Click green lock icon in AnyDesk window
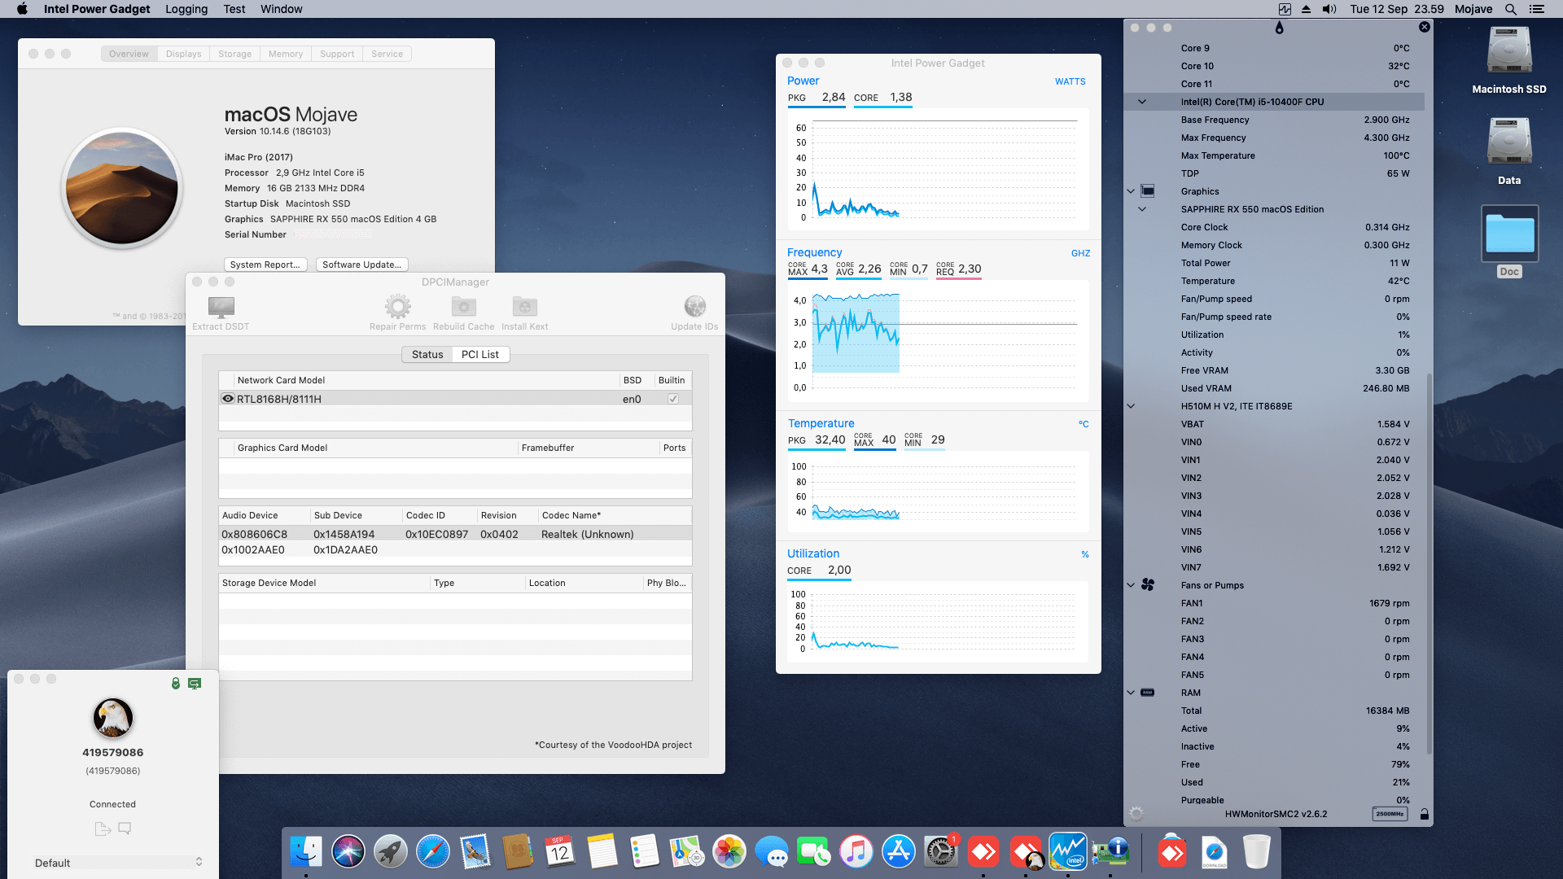This screenshot has width=1563, height=879. click(175, 684)
